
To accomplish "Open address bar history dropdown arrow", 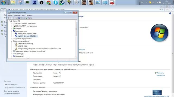I will (160, 10).
